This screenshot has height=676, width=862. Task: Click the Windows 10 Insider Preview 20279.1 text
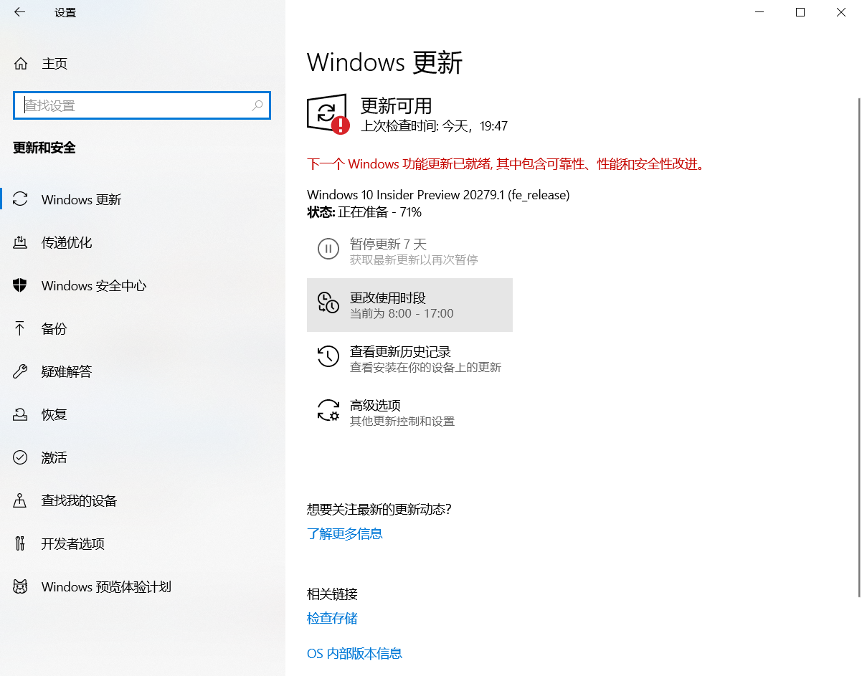tap(438, 194)
